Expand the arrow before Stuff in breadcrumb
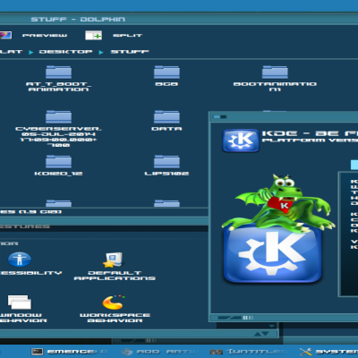This screenshot has width=358, height=358. (101, 52)
